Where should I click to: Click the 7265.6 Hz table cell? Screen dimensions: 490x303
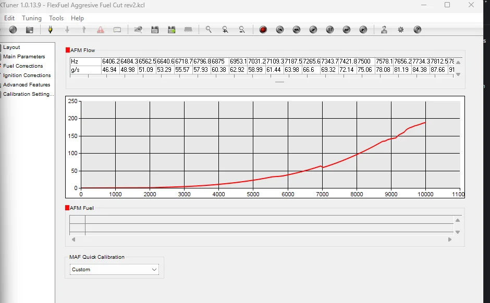click(x=311, y=61)
